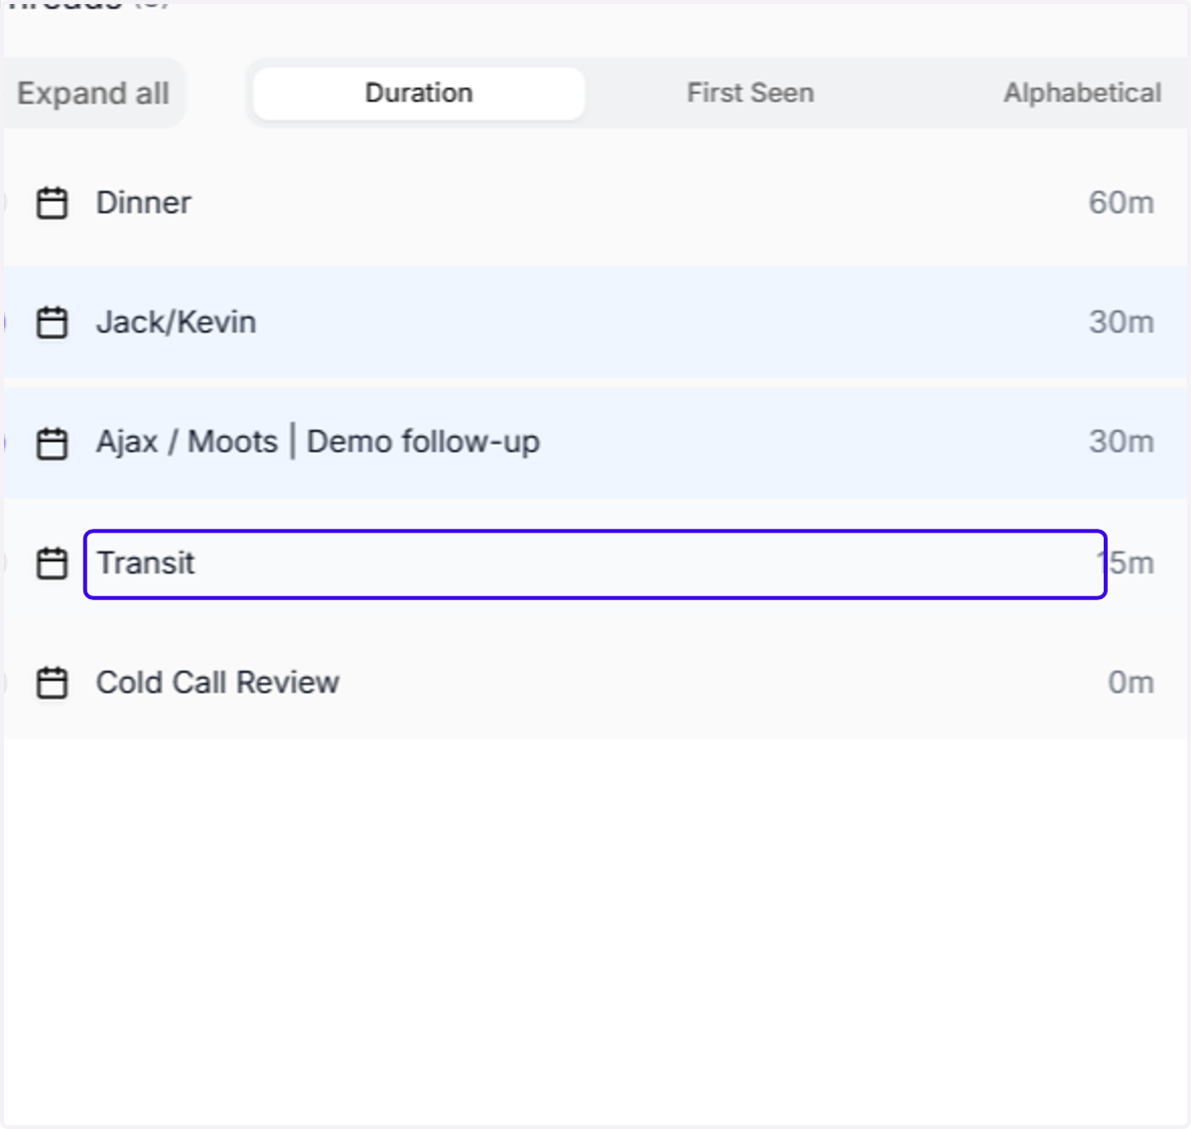Click the Expand all button
1191x1129 pixels.
[92, 93]
